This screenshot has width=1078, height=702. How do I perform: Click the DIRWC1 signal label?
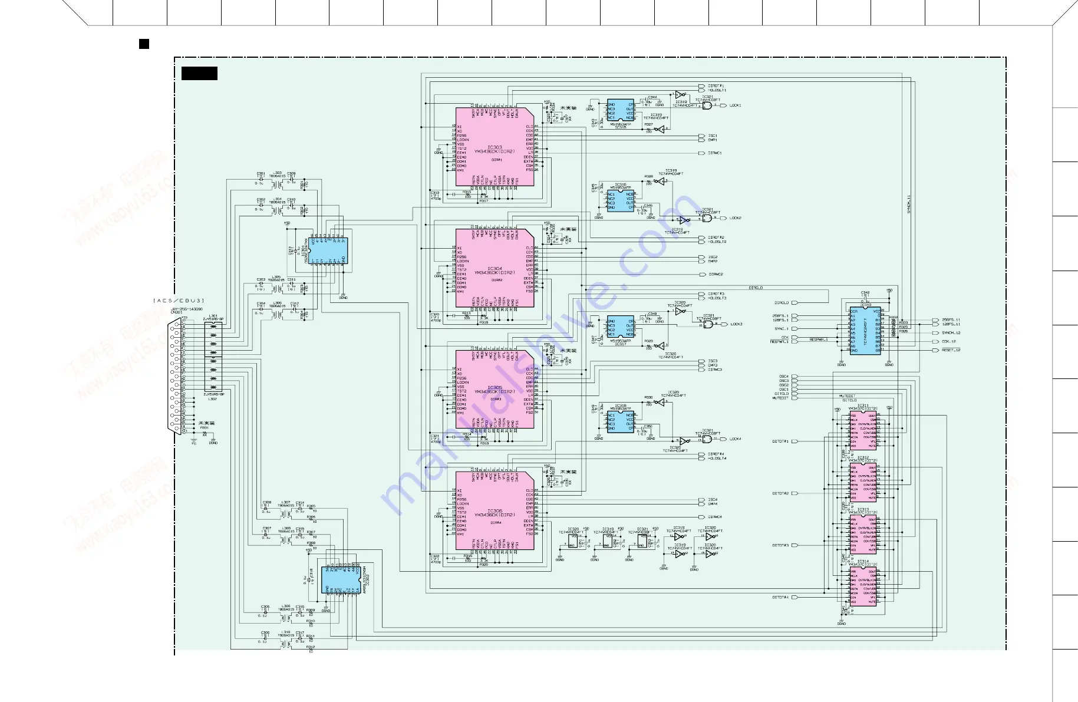pyautogui.click(x=715, y=153)
